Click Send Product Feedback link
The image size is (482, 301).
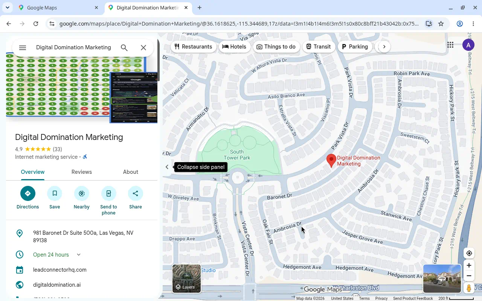click(x=413, y=298)
